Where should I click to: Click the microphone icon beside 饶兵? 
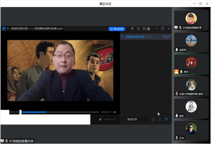(x=177, y=116)
